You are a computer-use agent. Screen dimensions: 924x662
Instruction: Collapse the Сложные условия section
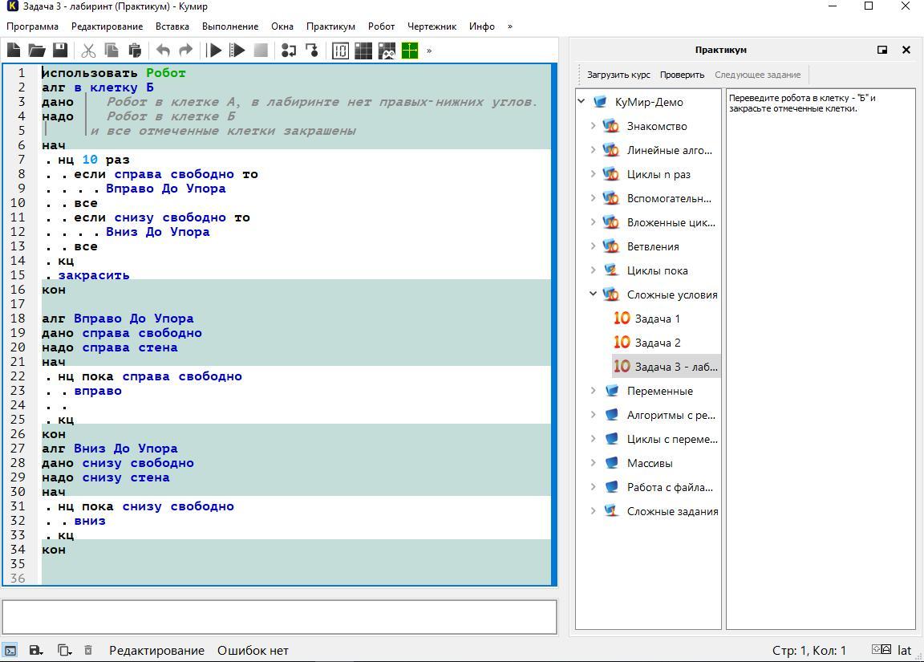593,294
